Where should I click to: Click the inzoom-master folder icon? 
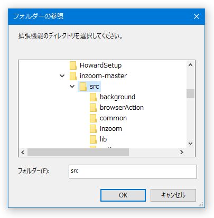coord(73,76)
